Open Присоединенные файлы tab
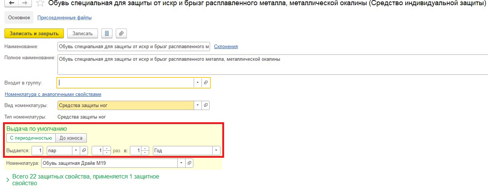Screen dimensions: 488x190 (65, 17)
